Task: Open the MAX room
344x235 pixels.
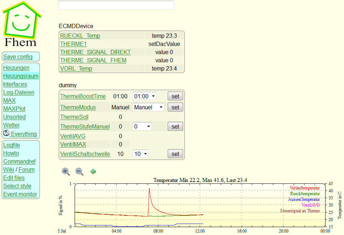Action: [x=9, y=100]
